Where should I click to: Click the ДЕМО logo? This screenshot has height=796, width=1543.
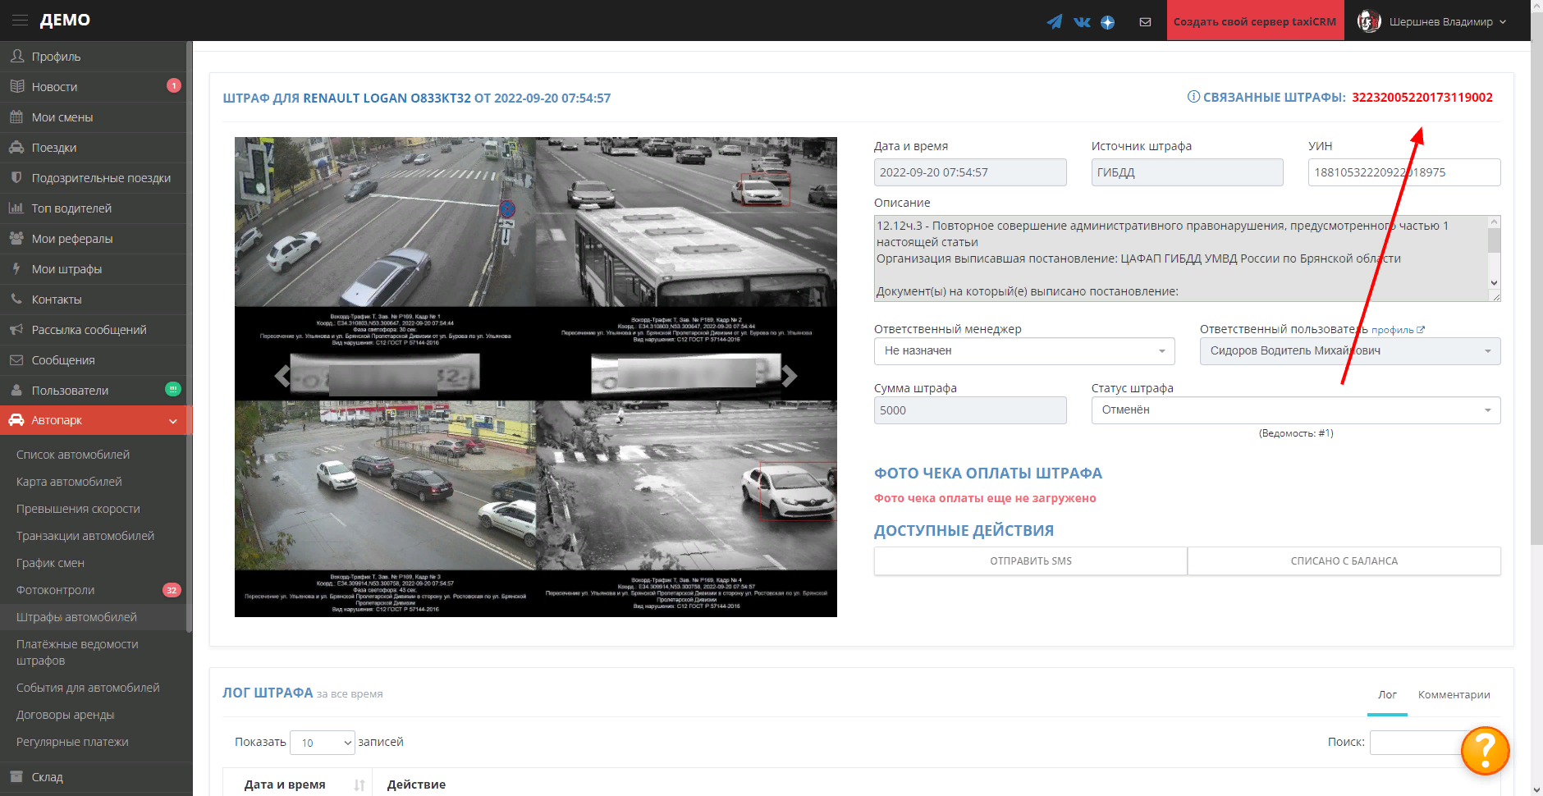click(65, 21)
